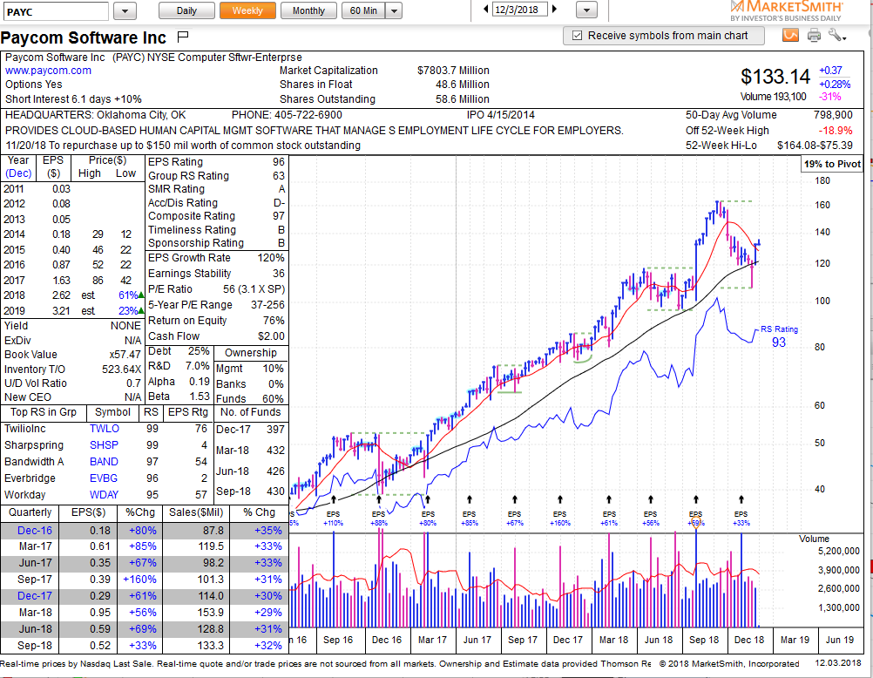Click the Quarterly column header
Image resolution: width=873 pixels, height=678 pixels.
[x=30, y=512]
